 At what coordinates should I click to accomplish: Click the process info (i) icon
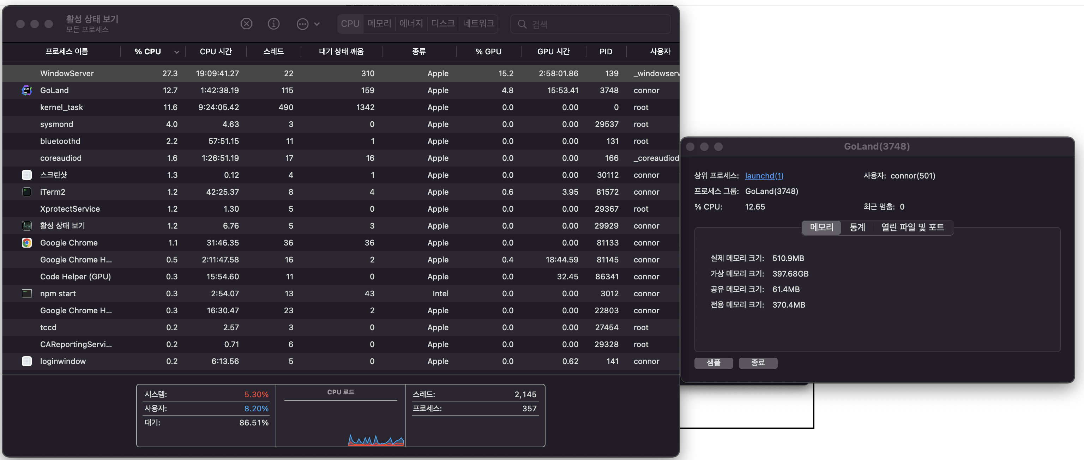click(x=273, y=24)
